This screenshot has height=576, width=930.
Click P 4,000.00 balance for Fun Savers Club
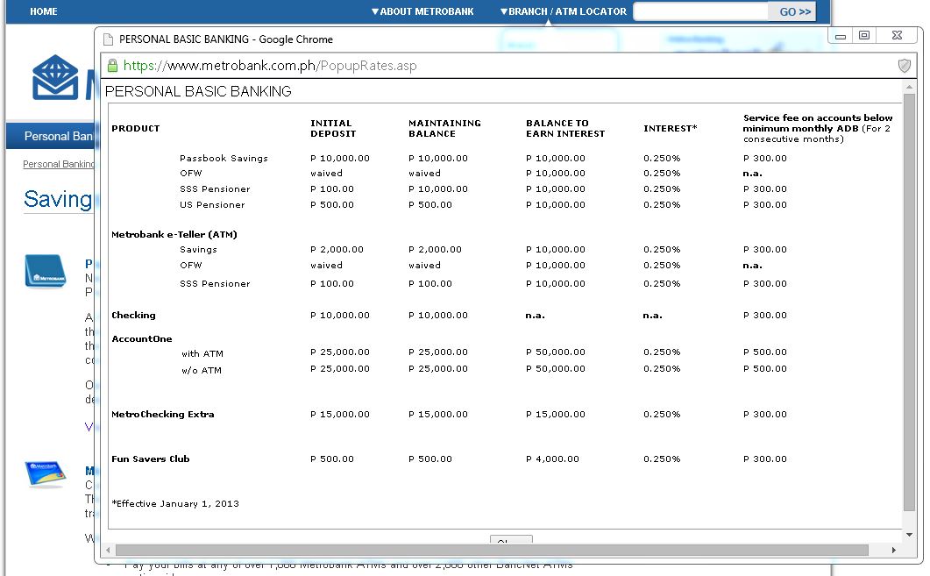553,459
